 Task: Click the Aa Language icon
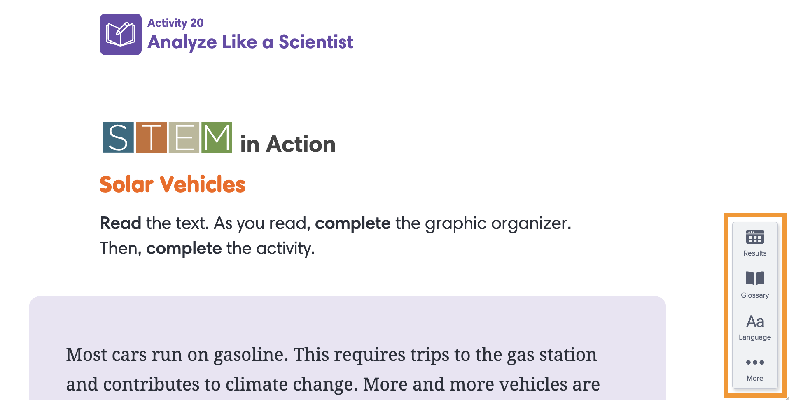(x=755, y=321)
